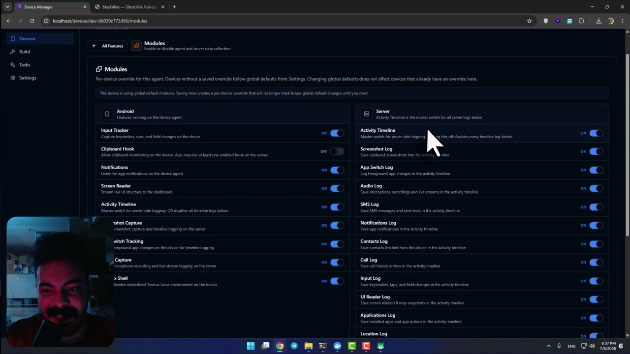Show hidden system tray icons
This screenshot has width=630, height=354.
pos(548,346)
